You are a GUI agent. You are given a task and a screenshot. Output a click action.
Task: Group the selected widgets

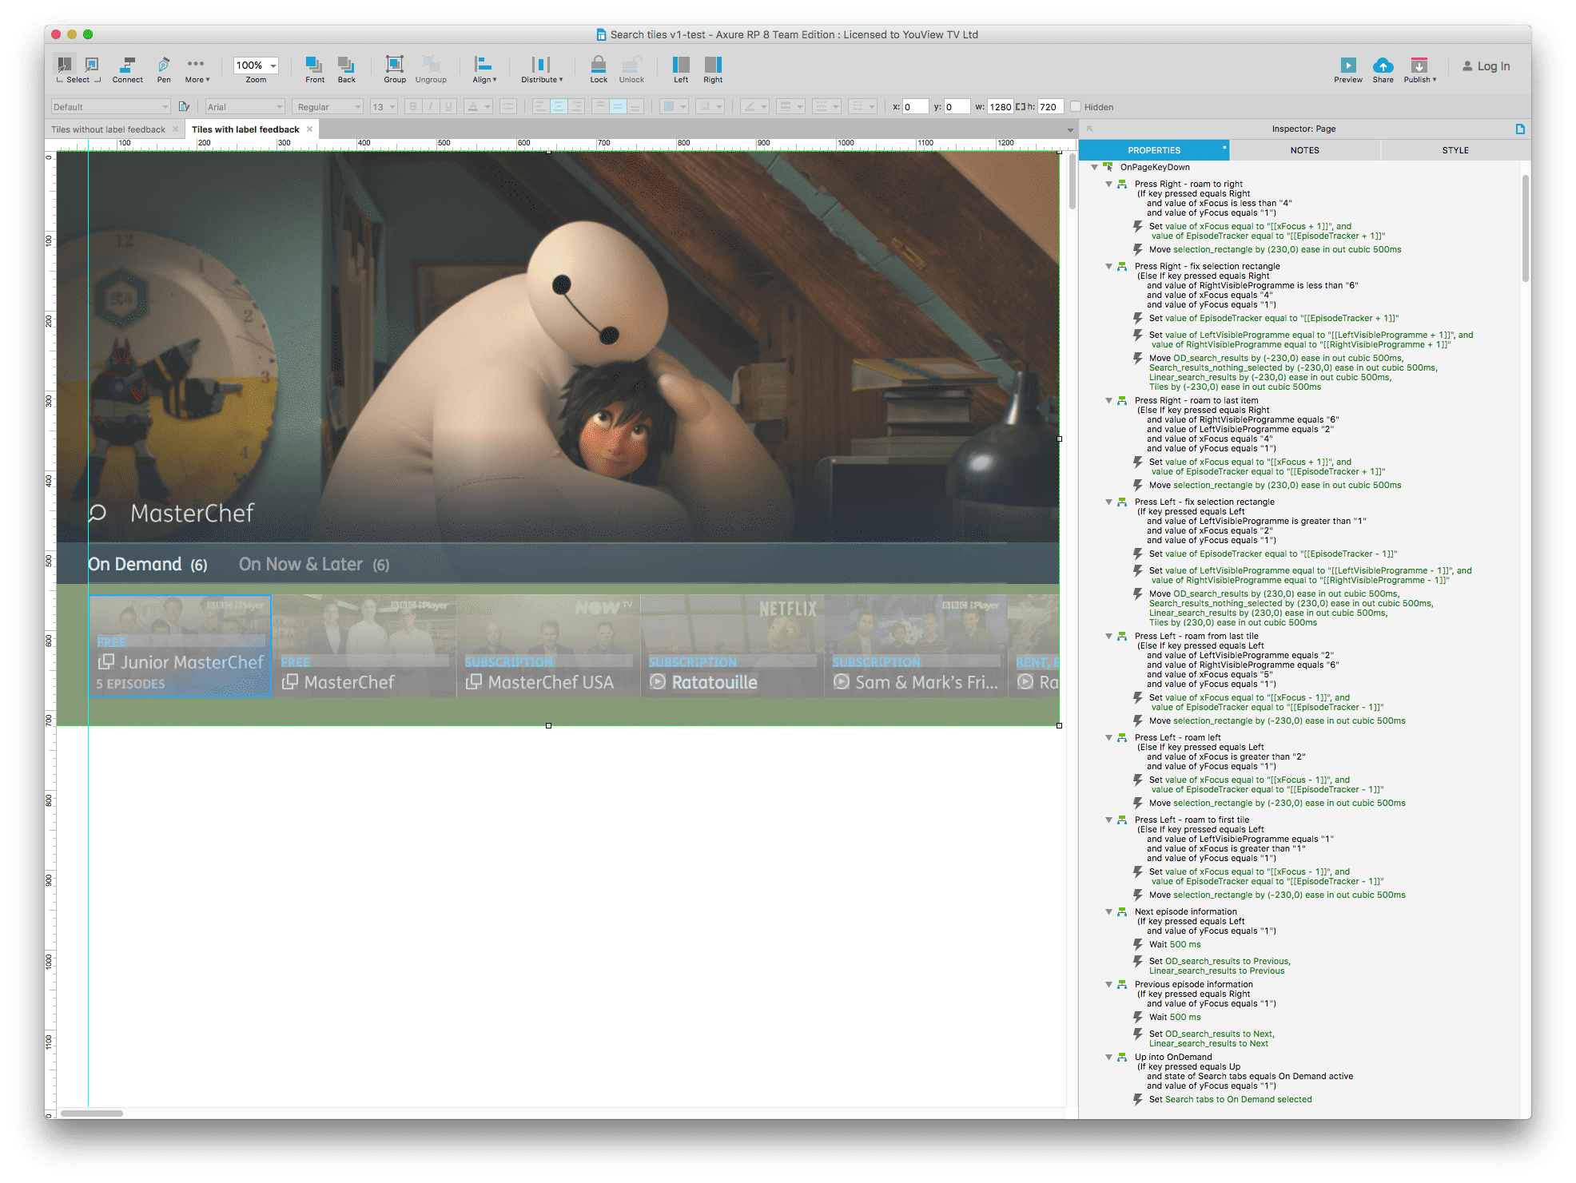pos(395,69)
